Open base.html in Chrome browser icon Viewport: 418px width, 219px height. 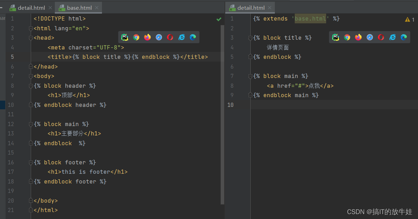pos(136,37)
